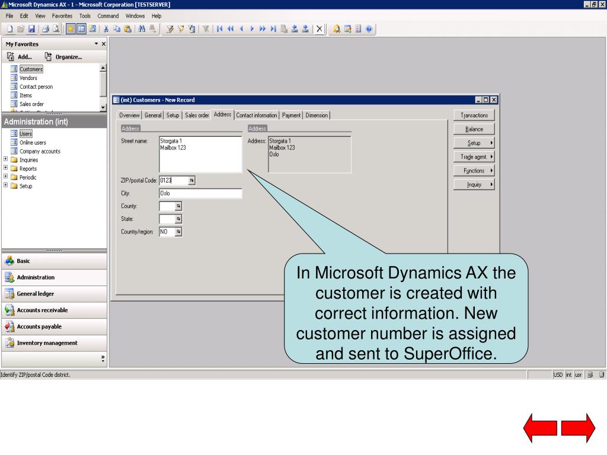Open the Setup button's submenu
The width and height of the screenshot is (607, 455).
coord(474,143)
